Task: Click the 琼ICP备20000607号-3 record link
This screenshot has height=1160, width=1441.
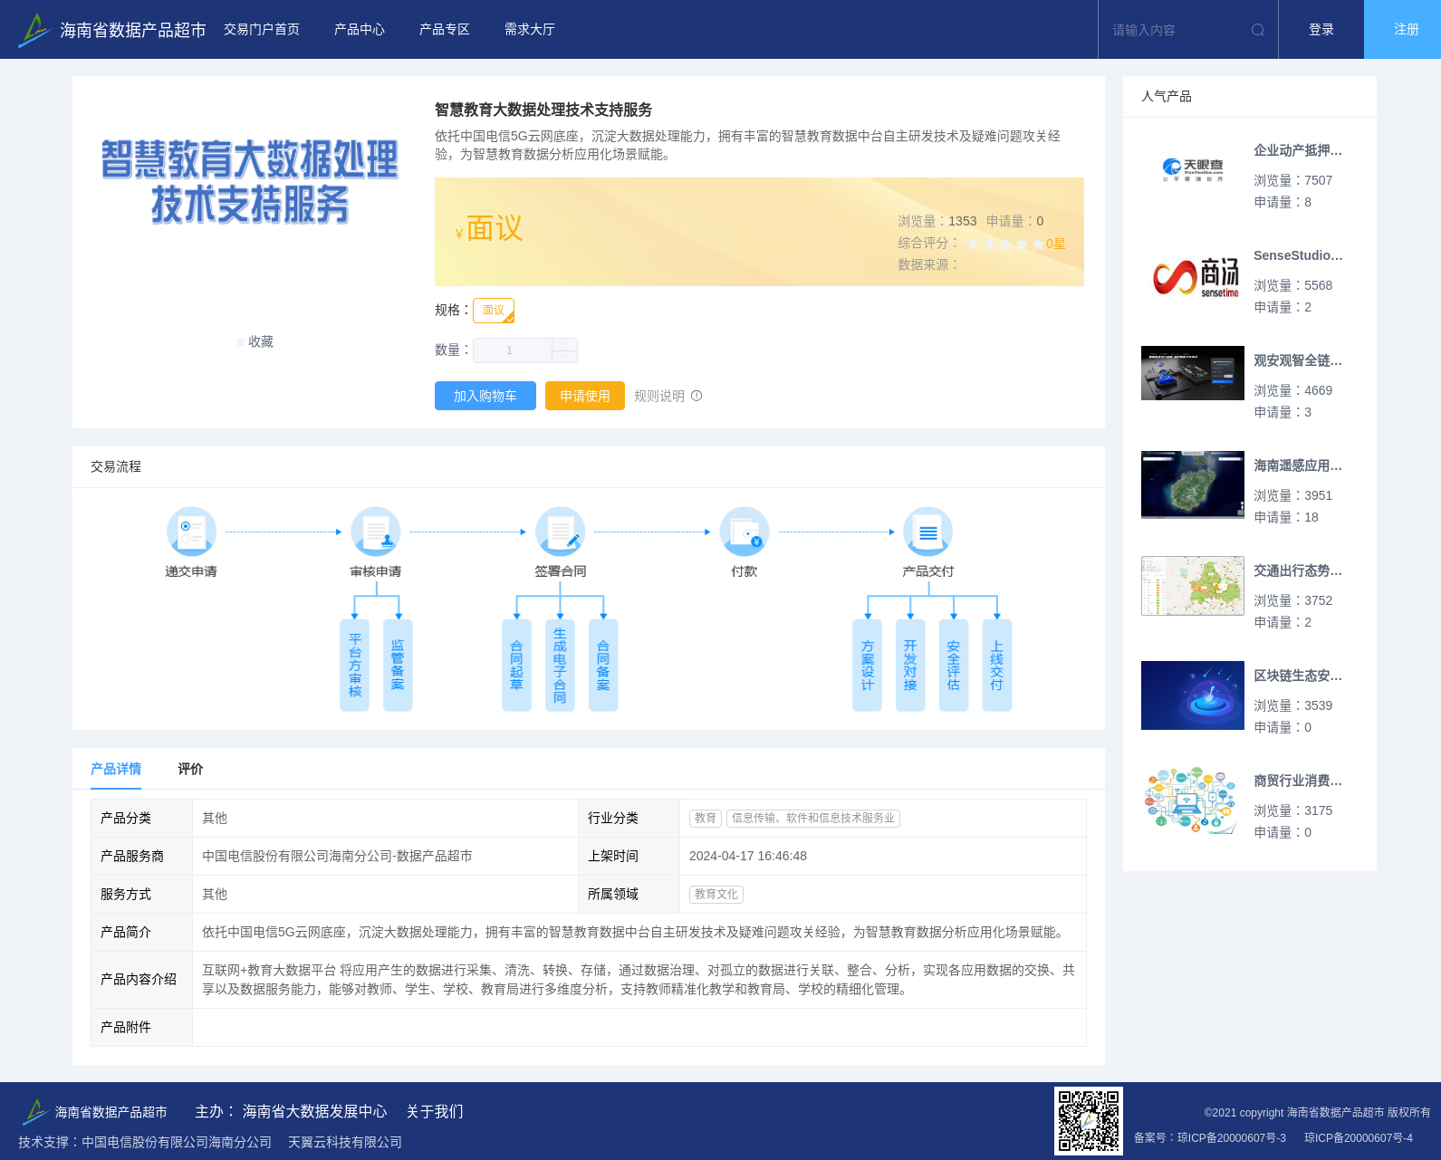Action: pyautogui.click(x=1232, y=1137)
